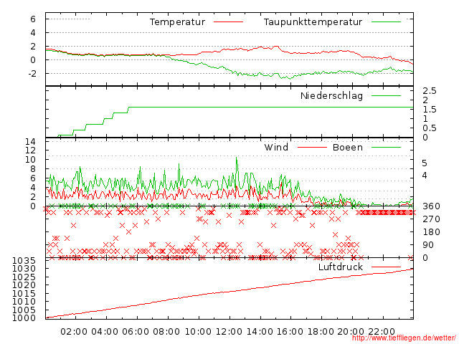The image size is (459, 344).
Task: Click the 16:00 time axis label
Action: click(290, 332)
